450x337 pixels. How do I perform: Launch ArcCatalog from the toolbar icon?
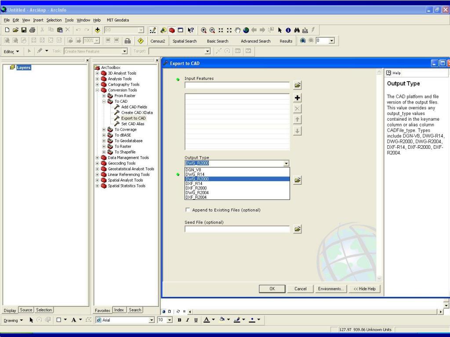[x=163, y=30]
